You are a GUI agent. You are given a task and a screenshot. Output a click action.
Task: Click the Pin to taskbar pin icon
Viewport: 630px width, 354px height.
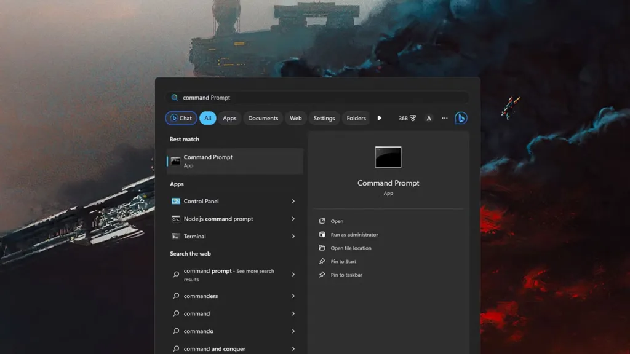point(322,275)
